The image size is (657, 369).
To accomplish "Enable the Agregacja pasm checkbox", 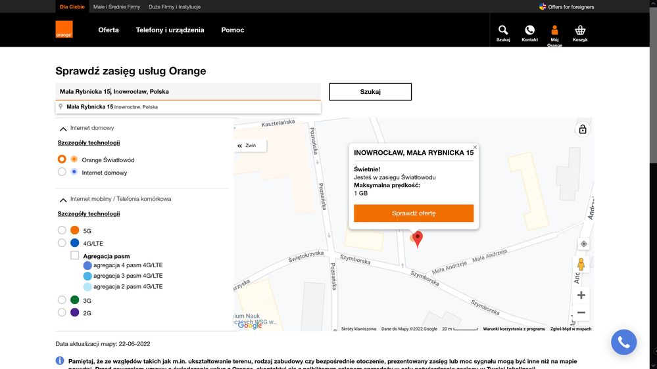I will coord(74,256).
